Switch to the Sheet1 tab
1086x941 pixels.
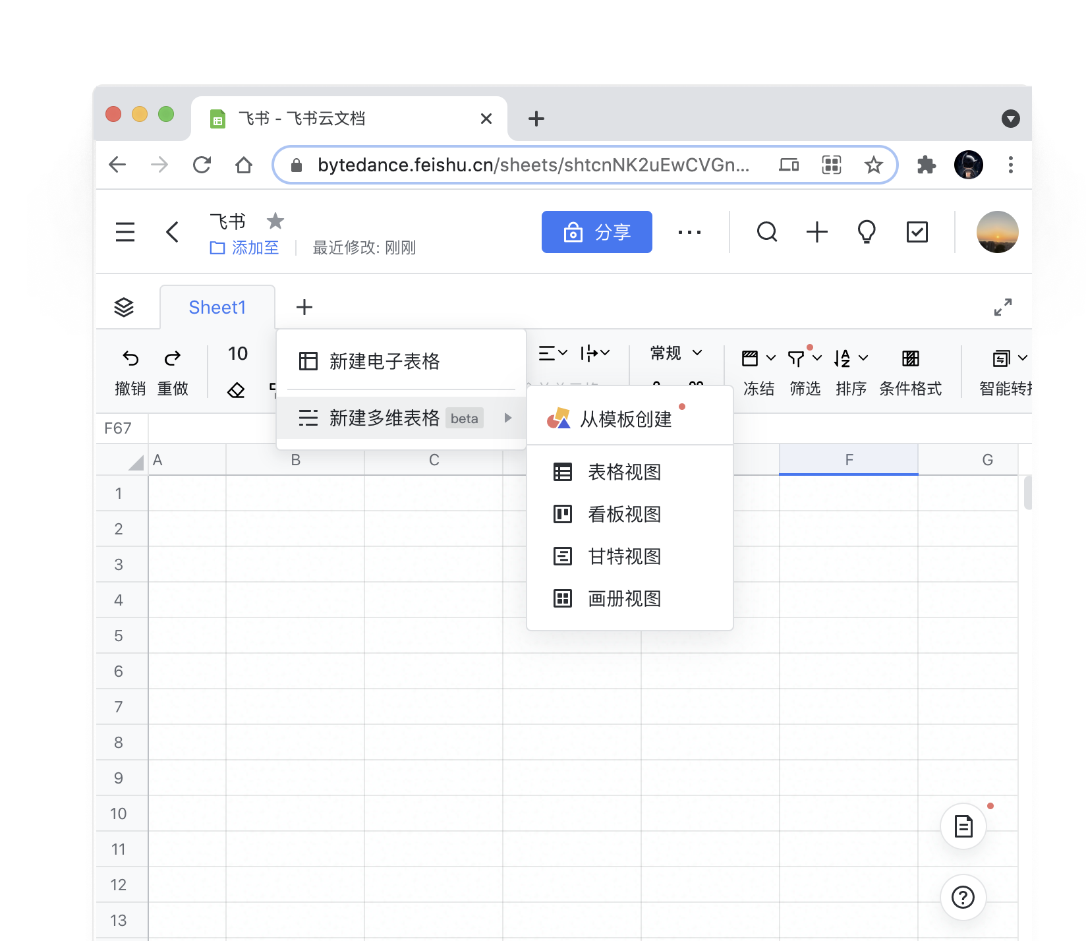(217, 307)
